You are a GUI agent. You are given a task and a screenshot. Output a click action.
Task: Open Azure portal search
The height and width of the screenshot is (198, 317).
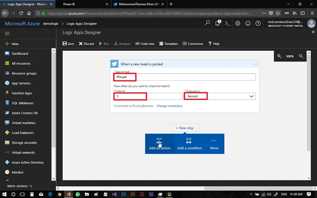207,23
